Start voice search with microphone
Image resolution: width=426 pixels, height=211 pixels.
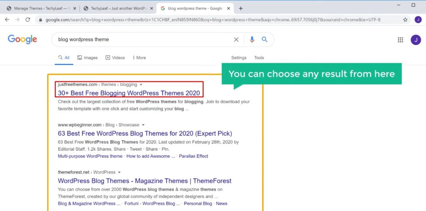pyautogui.click(x=252, y=39)
